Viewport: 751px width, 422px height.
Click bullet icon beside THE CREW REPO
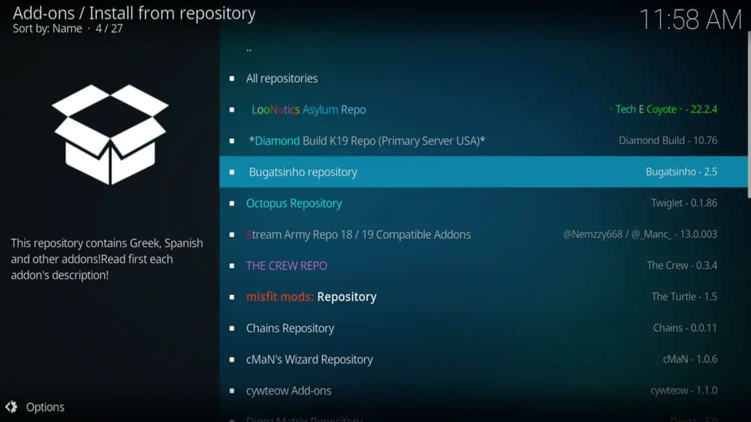232,266
